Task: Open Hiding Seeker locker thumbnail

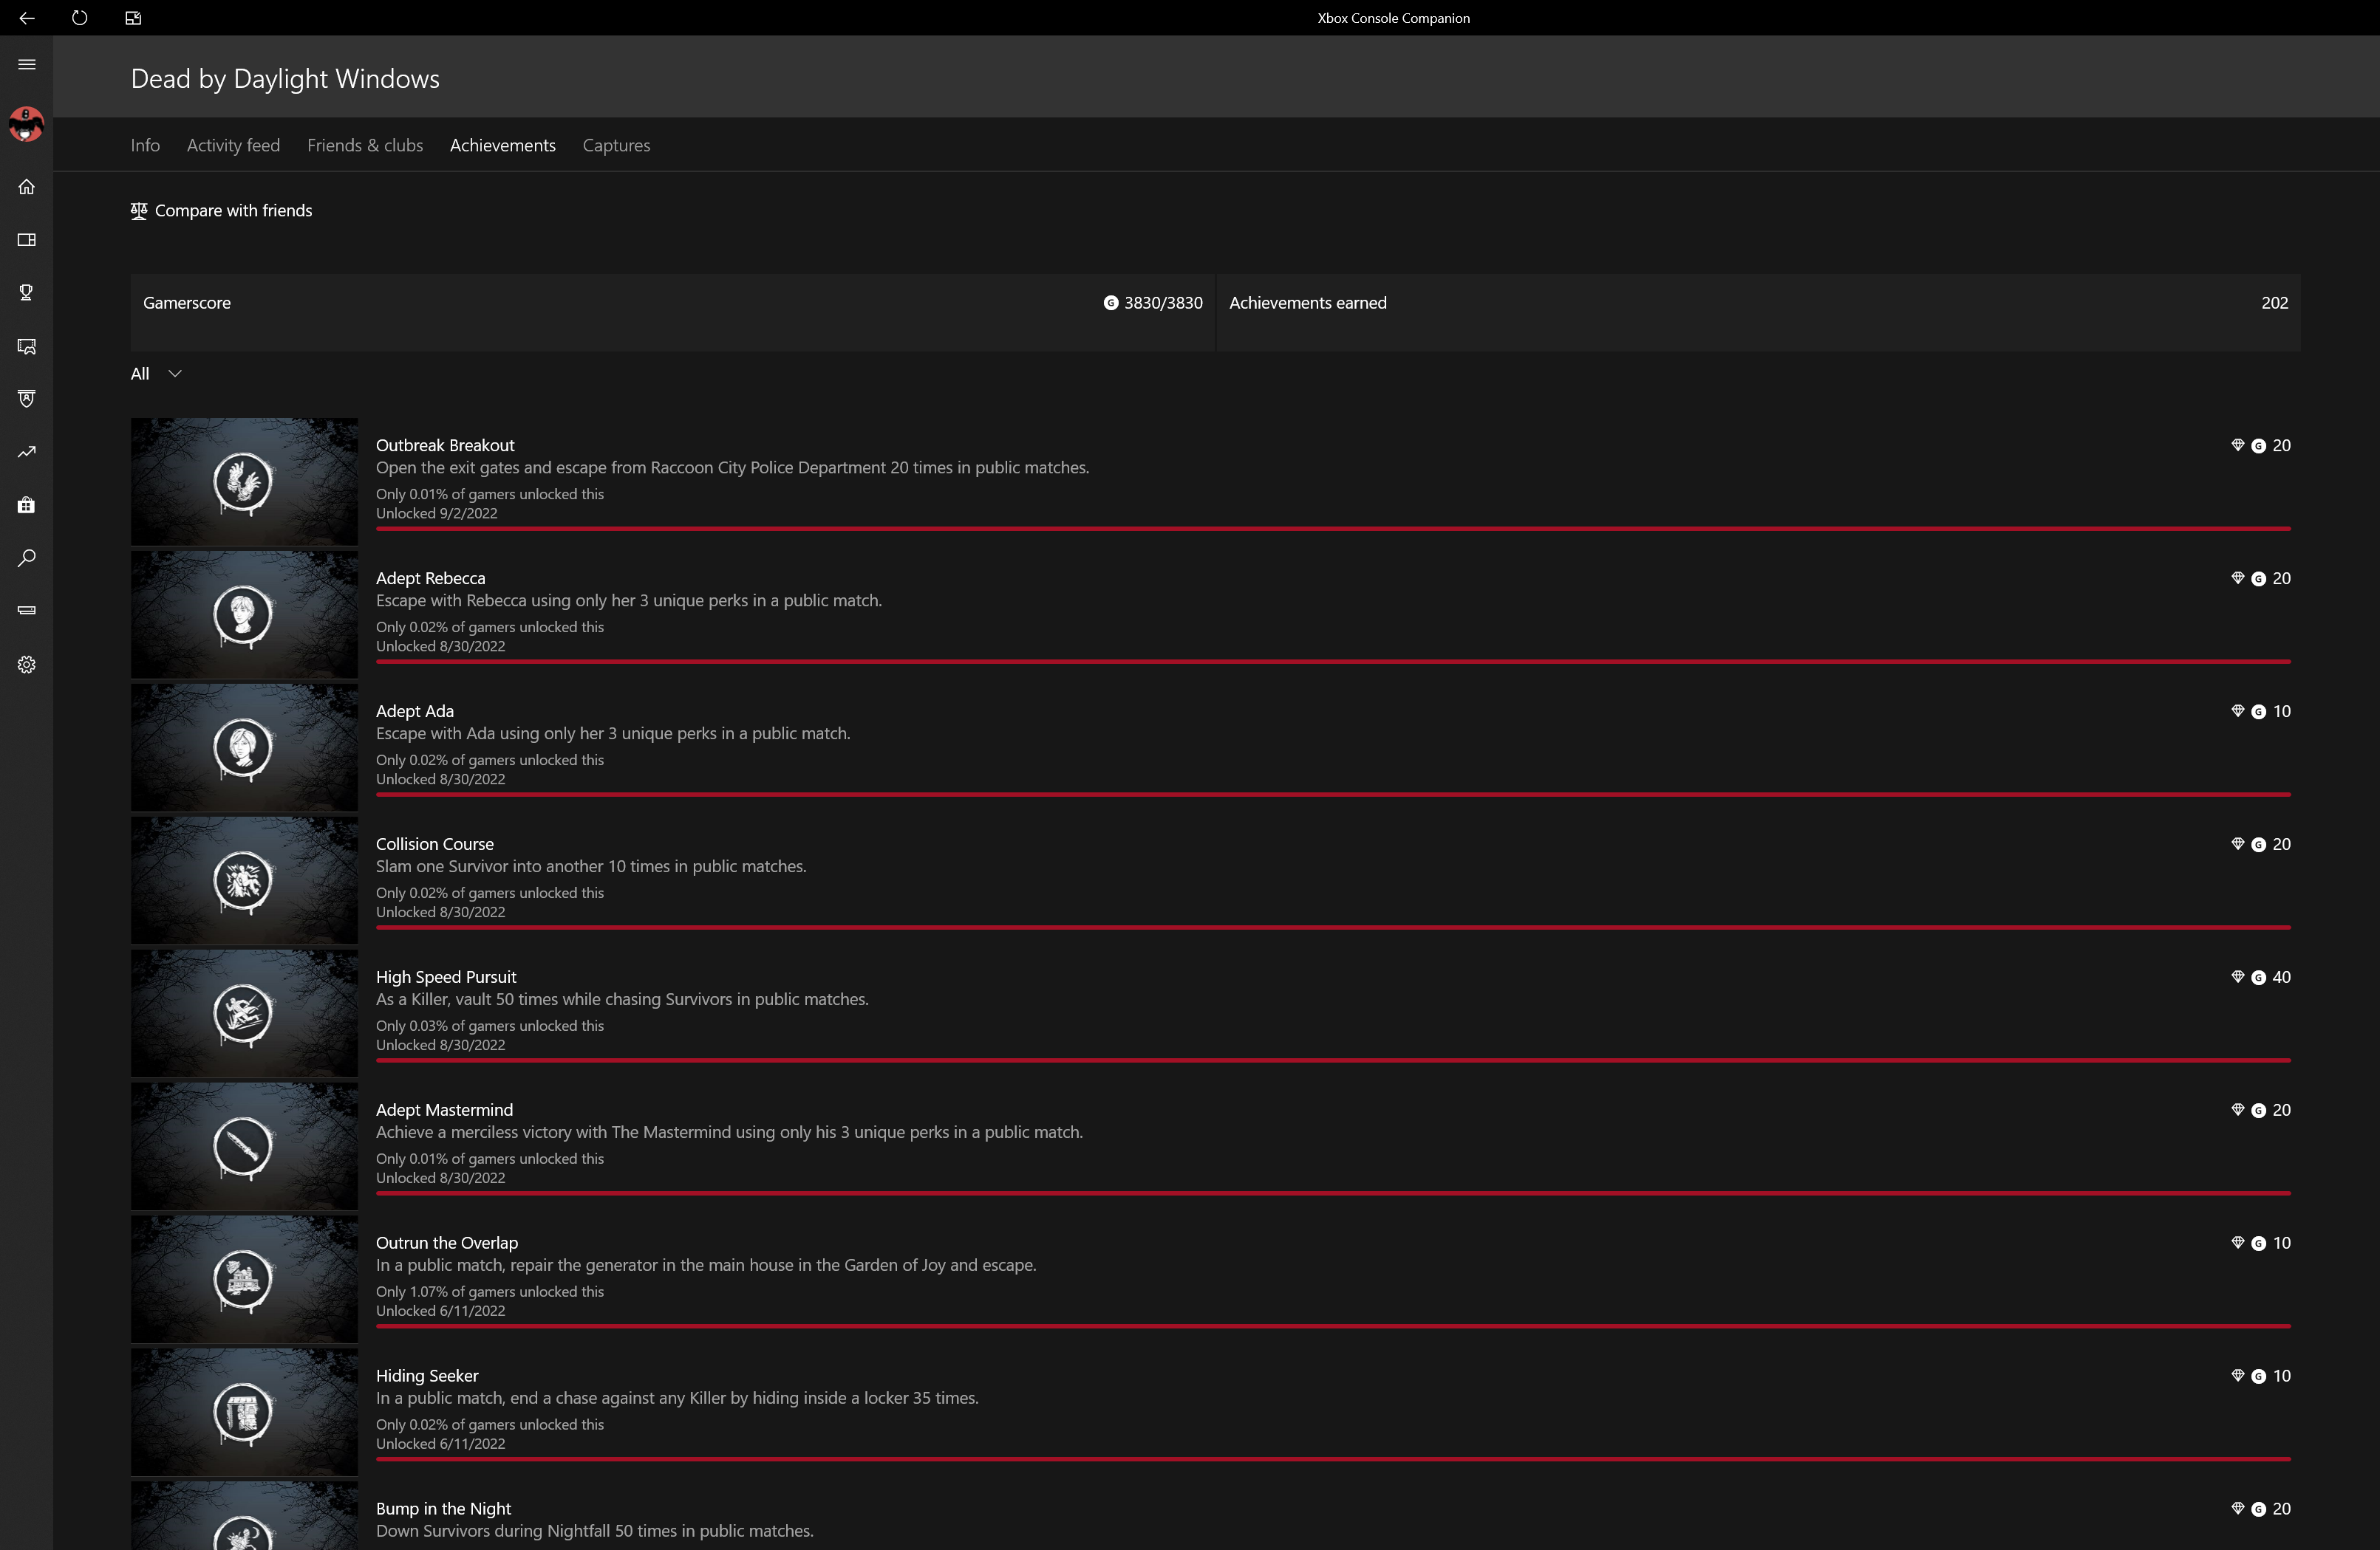Action: click(244, 1412)
